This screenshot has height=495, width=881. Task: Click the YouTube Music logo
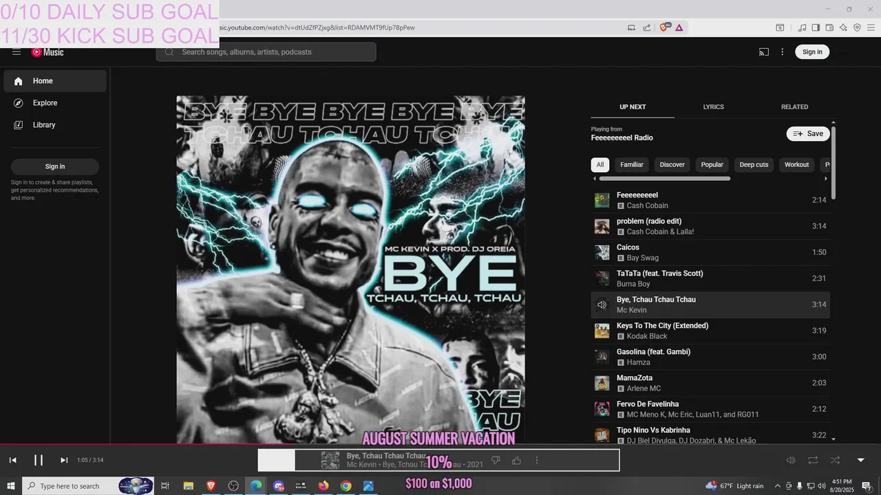tap(47, 52)
